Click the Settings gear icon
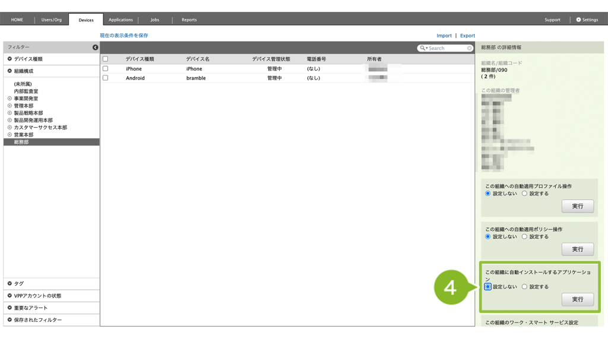Viewport: 608px width, 342px height. 579,20
